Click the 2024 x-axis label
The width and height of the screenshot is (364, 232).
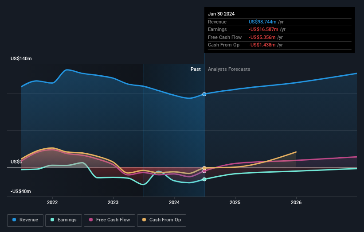(174, 202)
